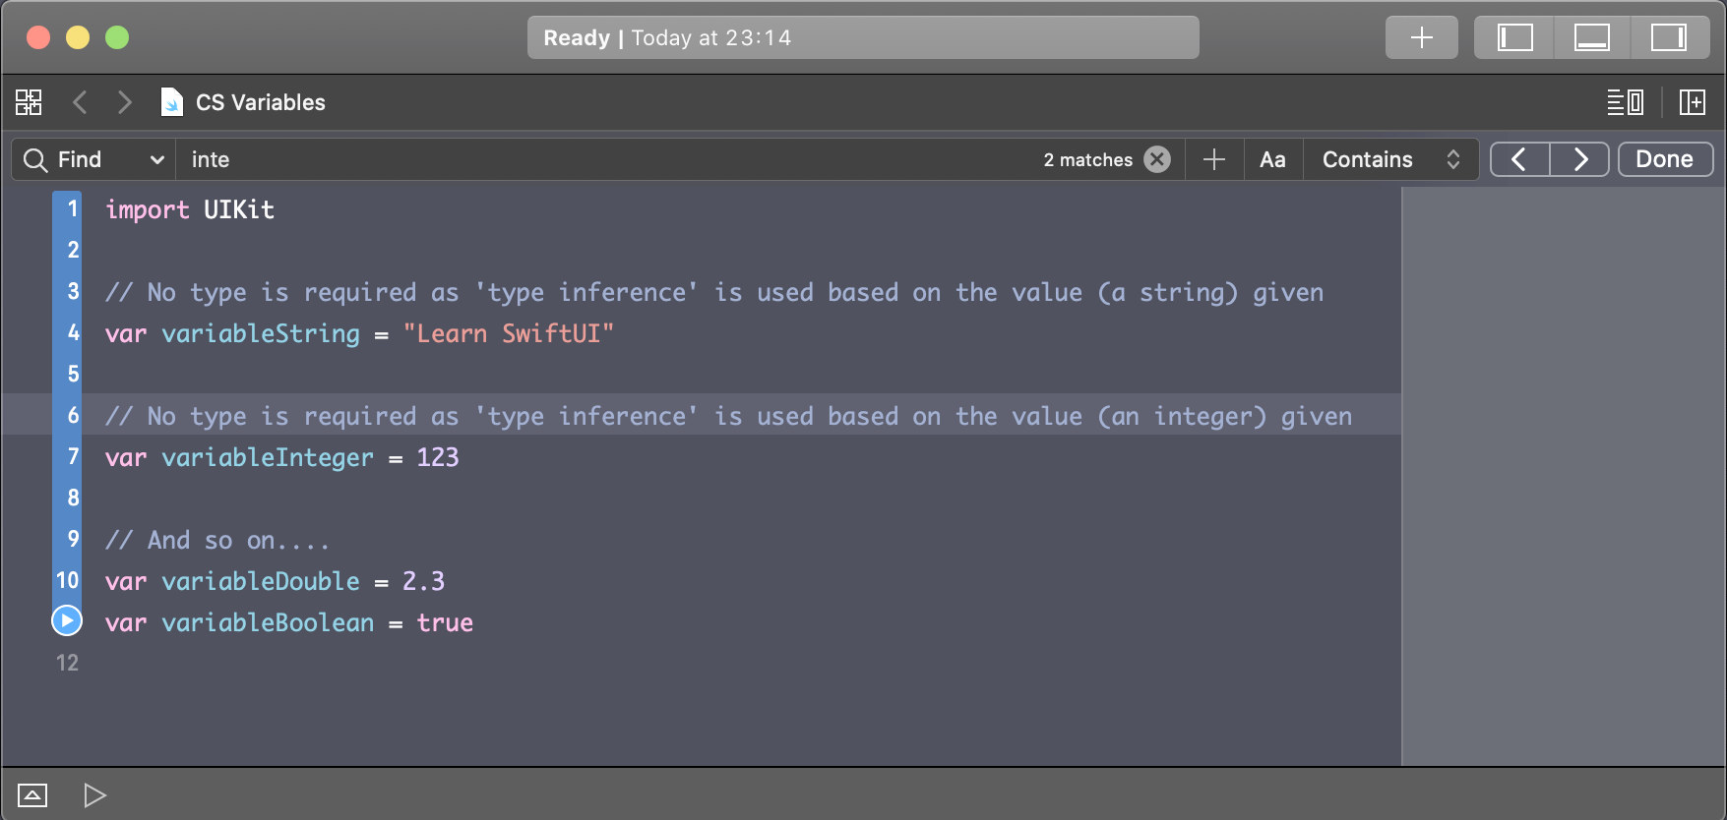Image resolution: width=1727 pixels, height=820 pixels.
Task: Click line number 12 in gutter
Action: (x=67, y=663)
